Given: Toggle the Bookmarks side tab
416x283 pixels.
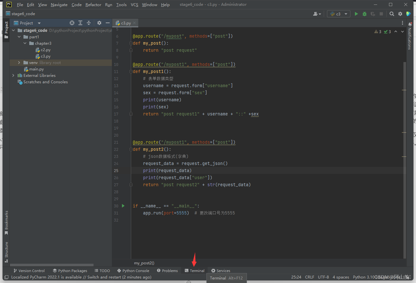Looking at the screenshot, I should [6, 223].
